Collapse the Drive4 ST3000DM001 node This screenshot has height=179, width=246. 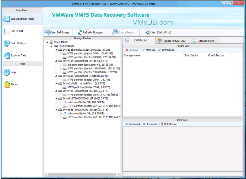pos(56,91)
